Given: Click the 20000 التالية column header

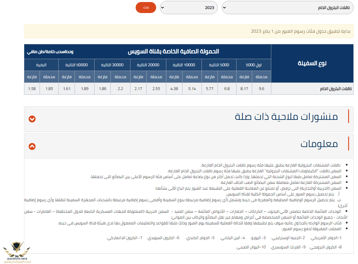Looking at the screenshot, I should pyautogui.click(x=148, y=65).
